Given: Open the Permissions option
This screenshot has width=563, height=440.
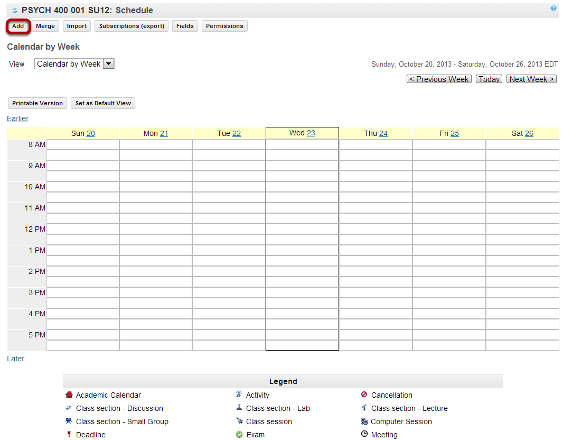Looking at the screenshot, I should (x=224, y=26).
